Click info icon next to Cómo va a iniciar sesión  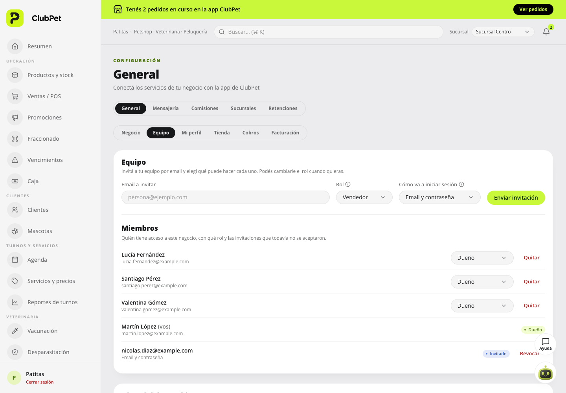(x=461, y=184)
